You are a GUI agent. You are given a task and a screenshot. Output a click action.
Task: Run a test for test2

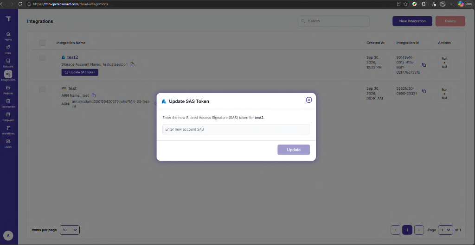[444, 63]
